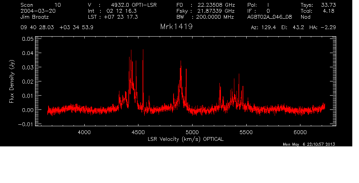Click the 4500 tick label on x-axis
Image resolution: width=359 pixels, height=183 pixels.
pyautogui.click(x=138, y=132)
